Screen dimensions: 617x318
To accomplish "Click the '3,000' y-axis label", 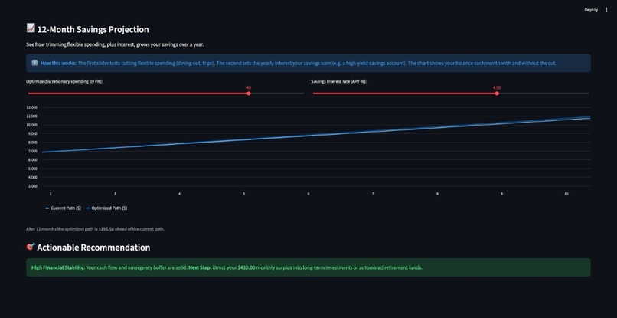I will pyautogui.click(x=33, y=186).
